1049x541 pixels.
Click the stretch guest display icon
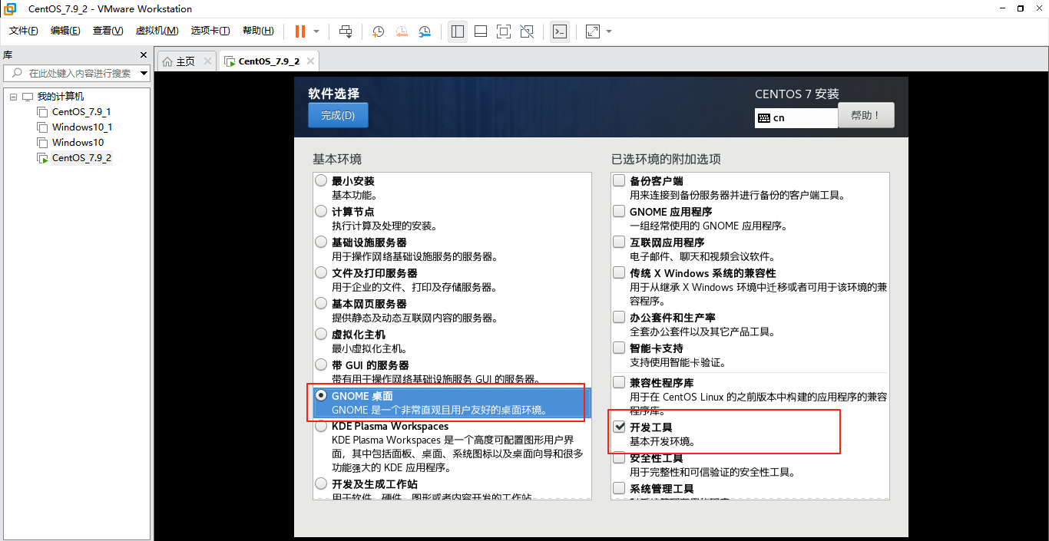click(x=592, y=31)
